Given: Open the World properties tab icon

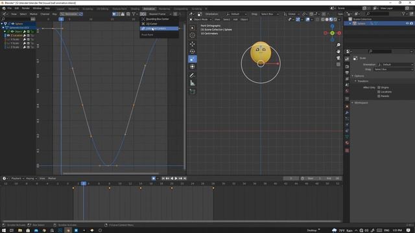Looking at the screenshot, I should (347, 91).
